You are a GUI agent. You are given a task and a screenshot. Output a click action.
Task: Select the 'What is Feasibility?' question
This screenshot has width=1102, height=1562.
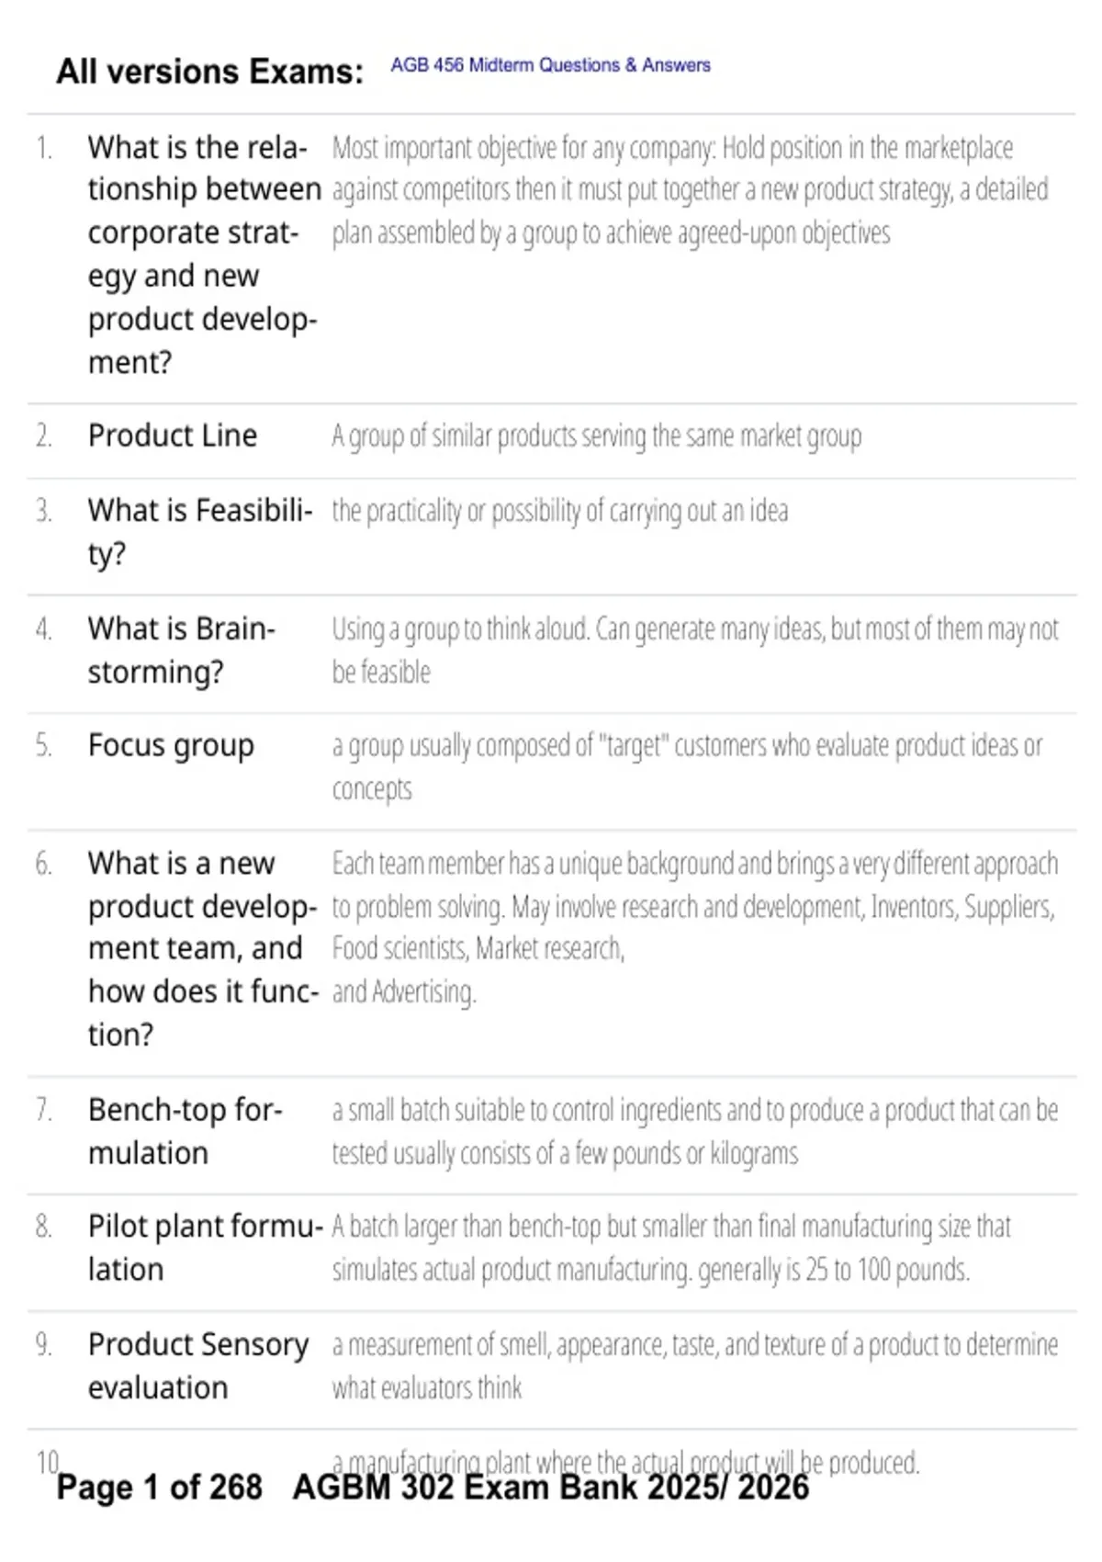point(200,532)
